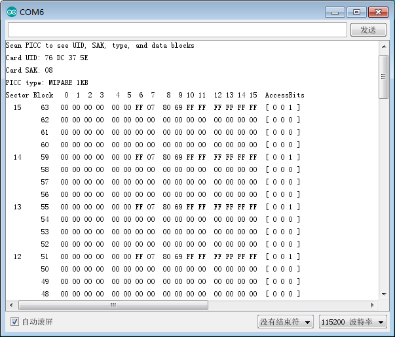Click the 'PICC type: MIFARE 1KB' line
Screen dimensions: 395x337
[47, 82]
